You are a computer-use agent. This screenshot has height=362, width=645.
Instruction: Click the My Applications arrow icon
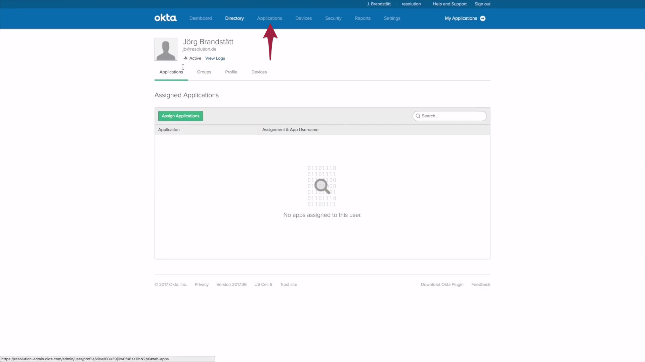click(x=483, y=18)
